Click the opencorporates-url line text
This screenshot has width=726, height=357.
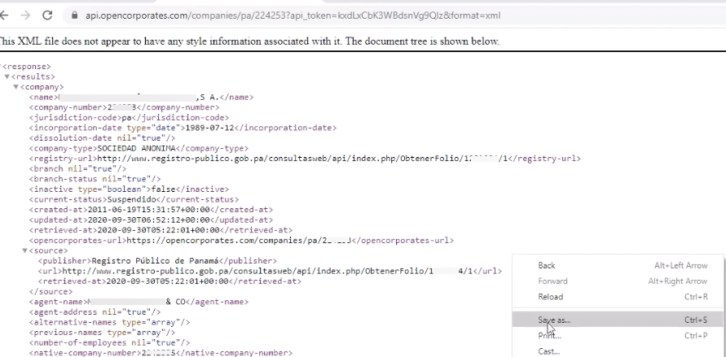(x=241, y=240)
